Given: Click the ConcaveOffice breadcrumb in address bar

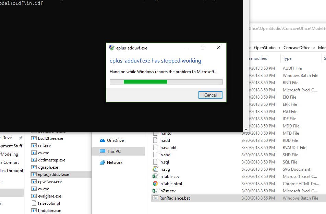Looking at the screenshot, I should (x=297, y=48).
